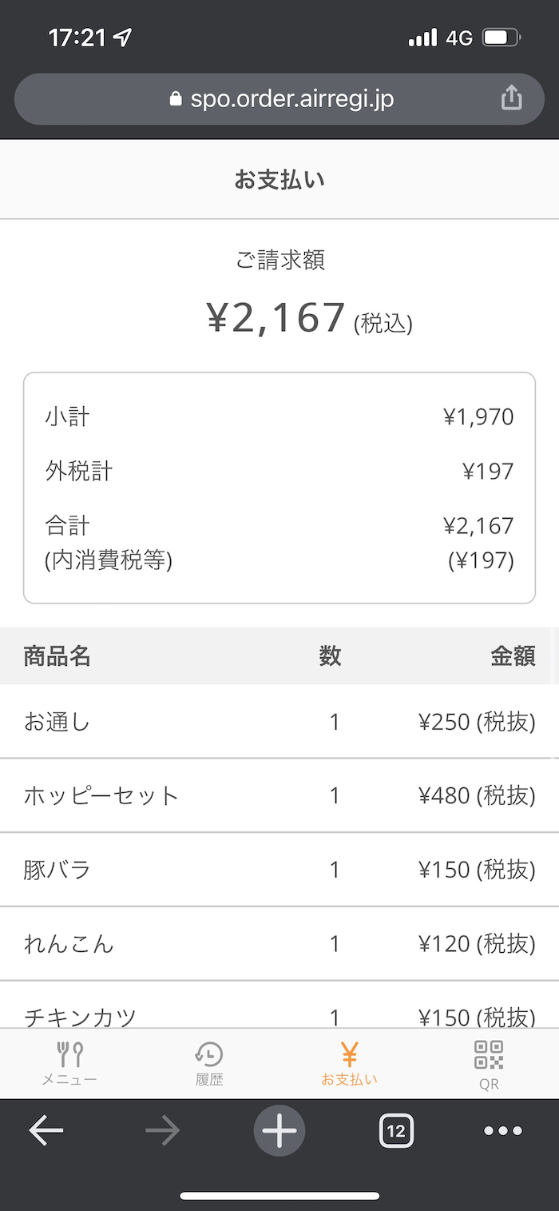
Task: Tap the 豚バラ order row
Action: point(278,869)
